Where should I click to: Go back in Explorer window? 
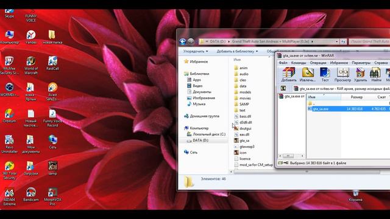tap(183, 41)
